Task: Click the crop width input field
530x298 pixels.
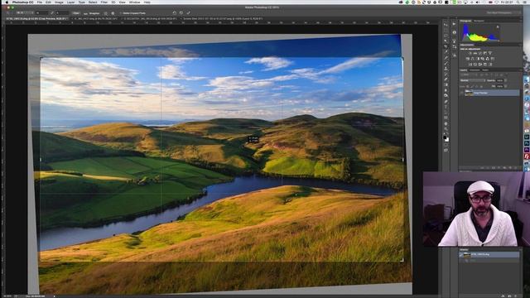Action: pos(42,13)
